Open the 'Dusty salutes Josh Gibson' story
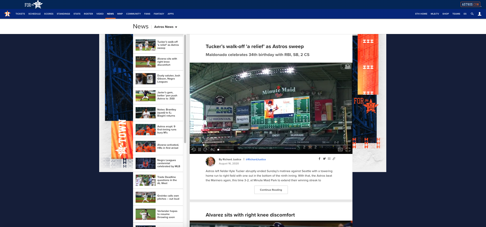 point(158,79)
